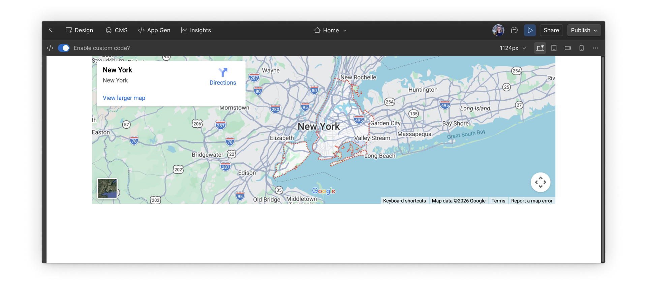Viewport: 647px width, 284px height.
Task: Open the CMS tab
Action: [x=117, y=30]
